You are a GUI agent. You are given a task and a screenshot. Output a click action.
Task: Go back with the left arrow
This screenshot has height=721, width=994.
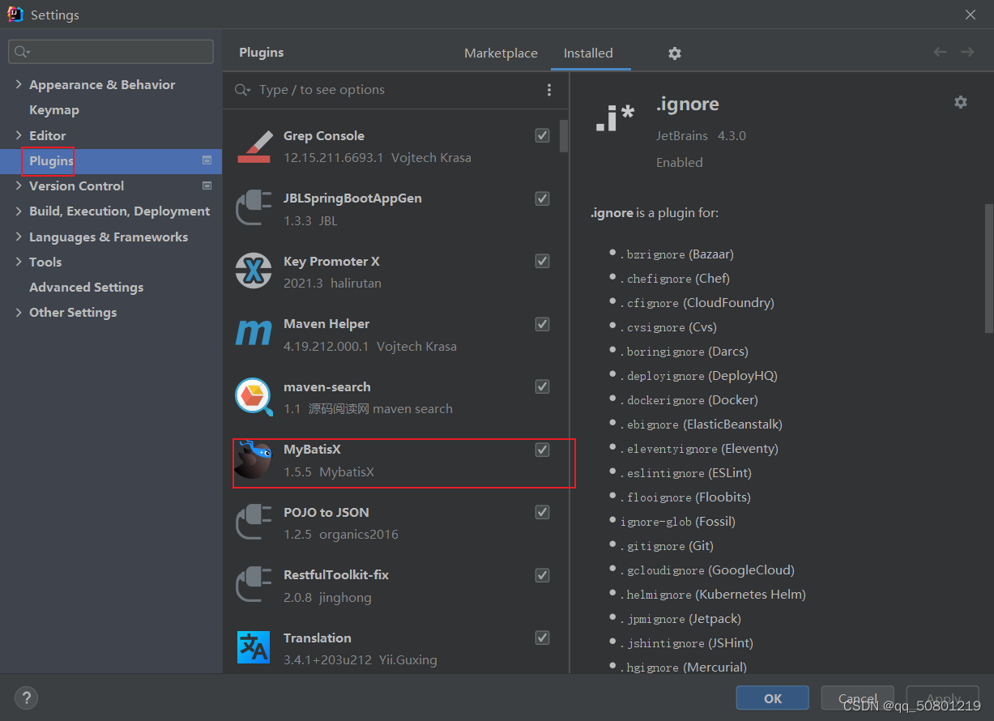[940, 52]
